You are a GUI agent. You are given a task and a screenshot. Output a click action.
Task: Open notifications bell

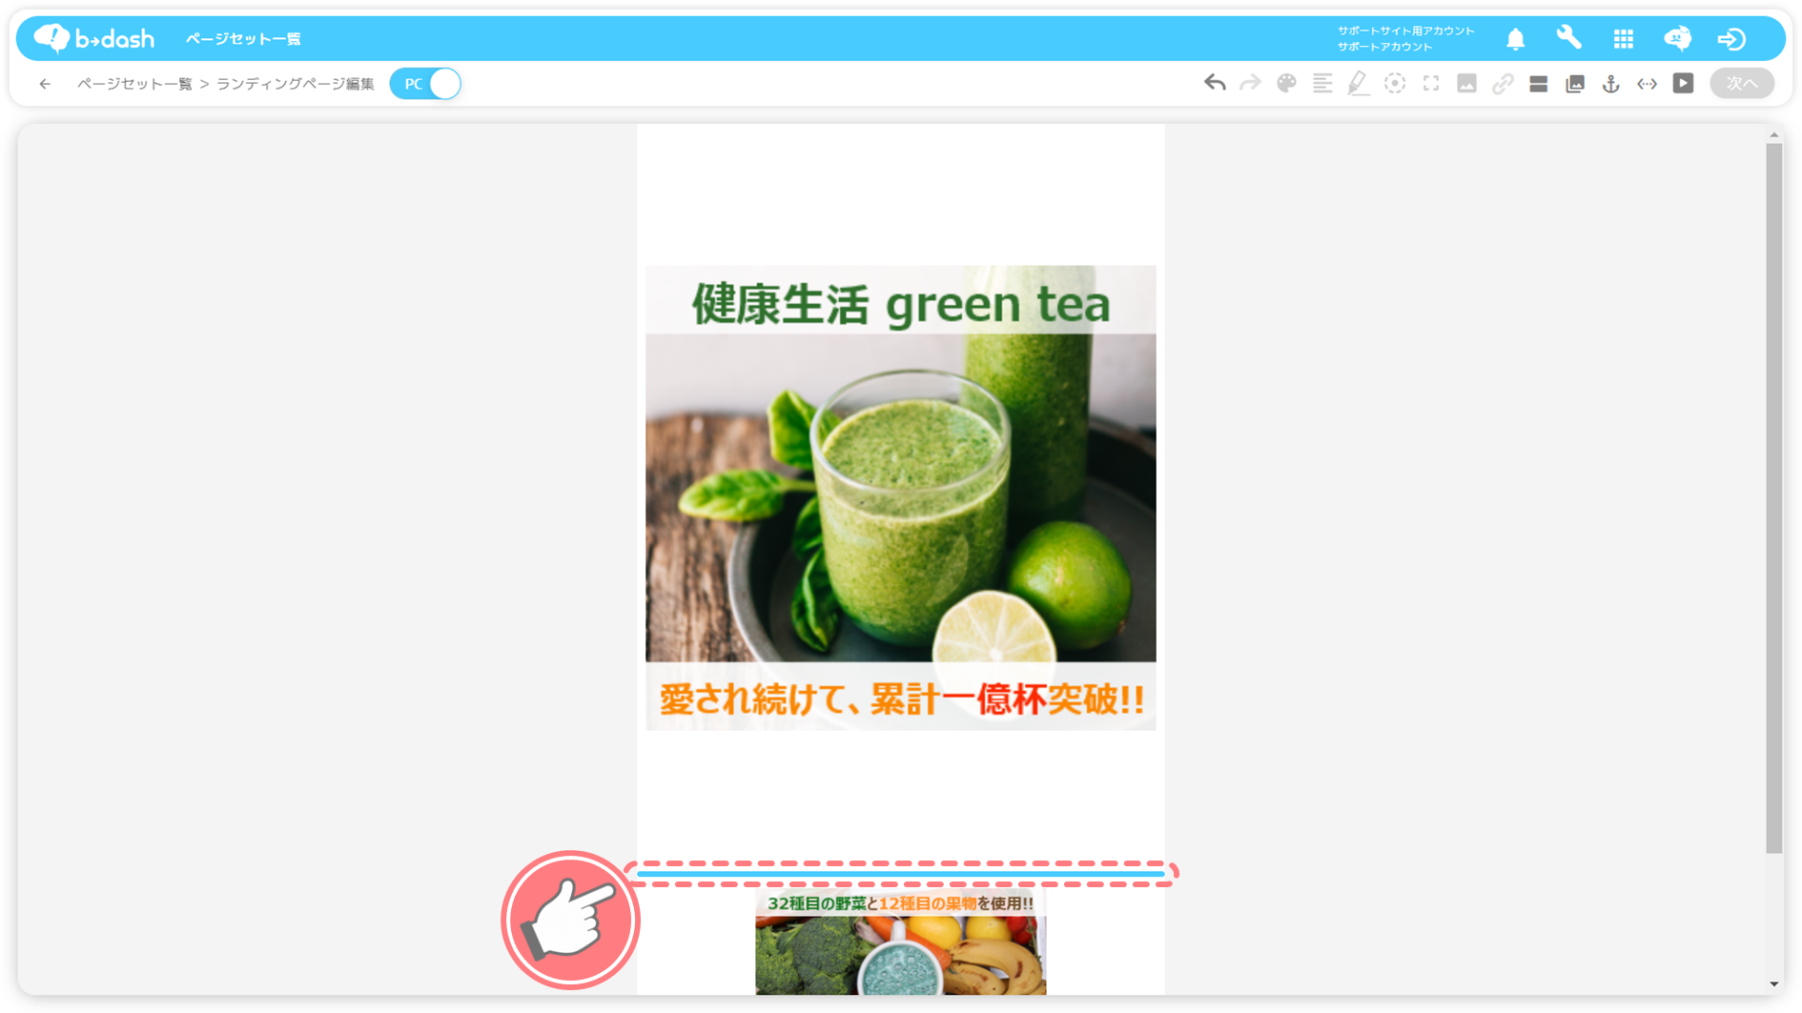[1516, 38]
